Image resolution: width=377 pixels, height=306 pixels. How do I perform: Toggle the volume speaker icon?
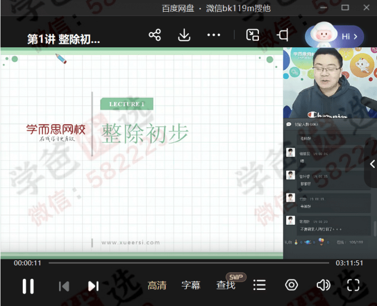(x=323, y=285)
